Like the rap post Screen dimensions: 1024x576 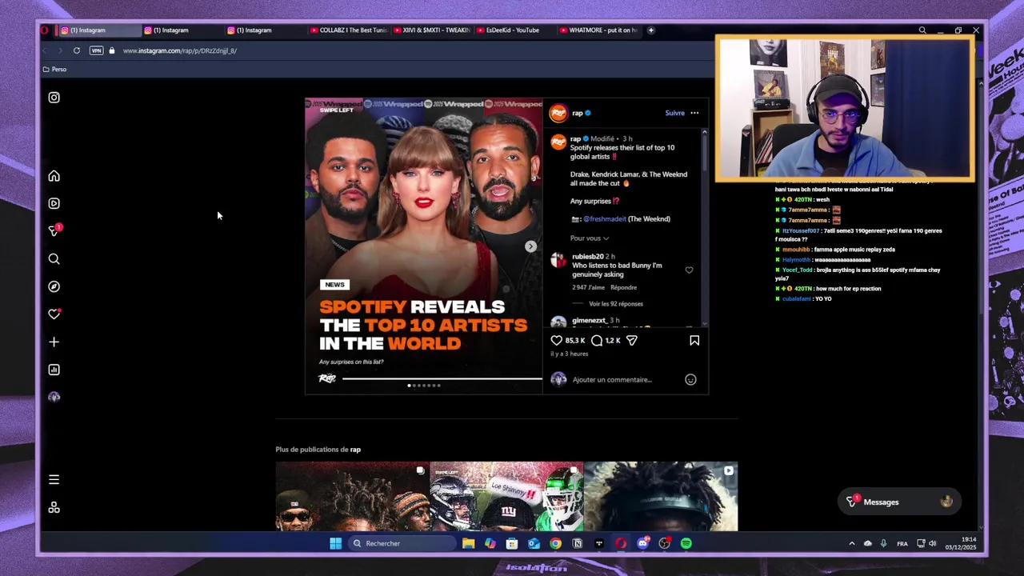coord(556,341)
